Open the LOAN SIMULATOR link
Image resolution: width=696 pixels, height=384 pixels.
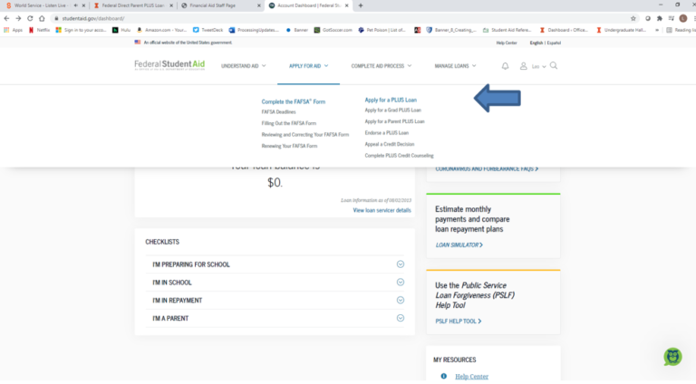459,245
